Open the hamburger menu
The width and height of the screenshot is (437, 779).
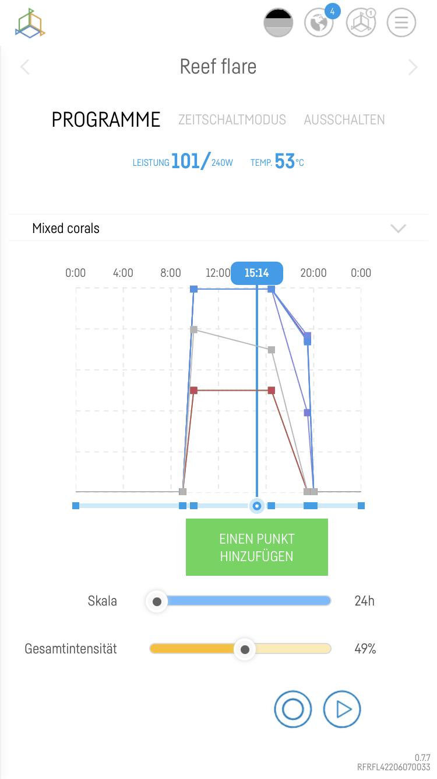pyautogui.click(x=401, y=23)
